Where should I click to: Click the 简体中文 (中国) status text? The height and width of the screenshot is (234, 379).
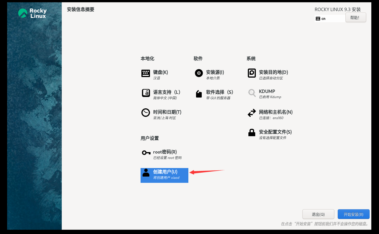165,98
